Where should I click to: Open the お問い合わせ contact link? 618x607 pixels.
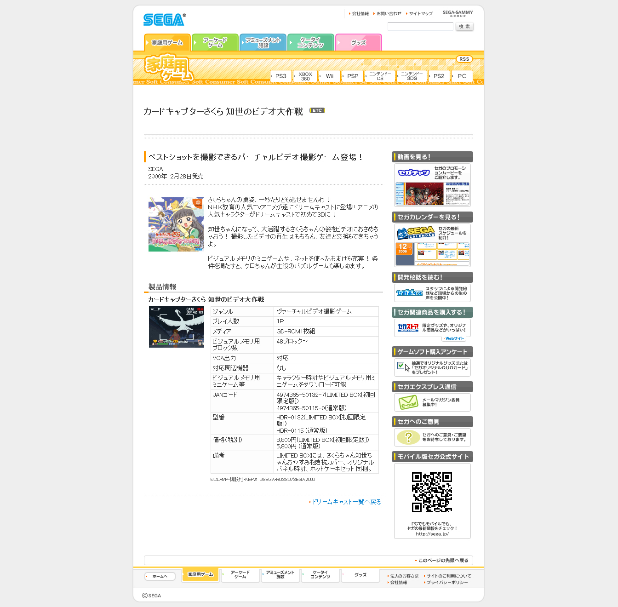pyautogui.click(x=387, y=14)
